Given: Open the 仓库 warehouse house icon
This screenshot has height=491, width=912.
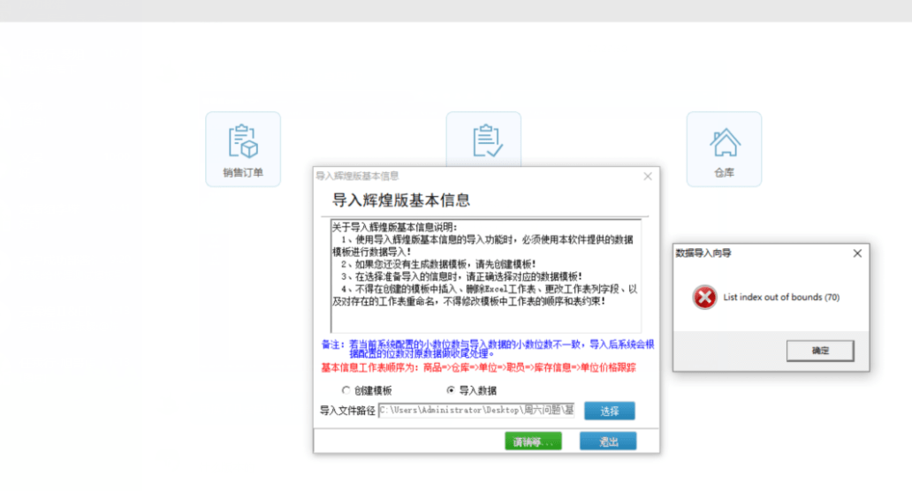Looking at the screenshot, I should pyautogui.click(x=724, y=149).
